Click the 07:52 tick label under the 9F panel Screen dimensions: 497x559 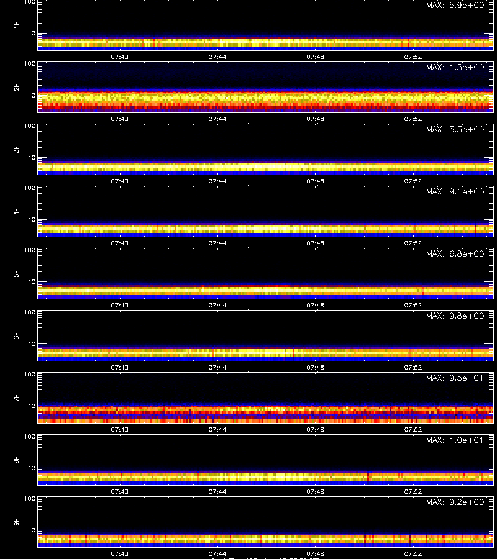click(x=413, y=553)
